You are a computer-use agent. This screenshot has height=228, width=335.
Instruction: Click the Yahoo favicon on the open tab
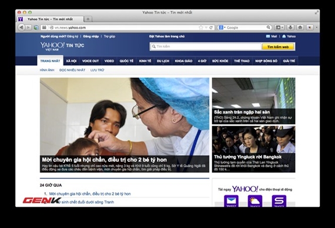click(x=21, y=19)
